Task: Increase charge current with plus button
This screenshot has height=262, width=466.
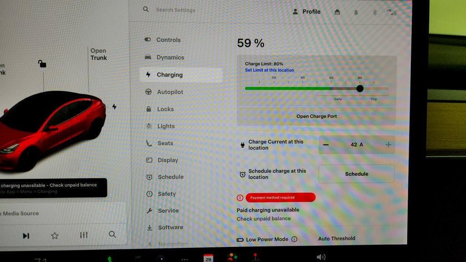Action: 388,145
